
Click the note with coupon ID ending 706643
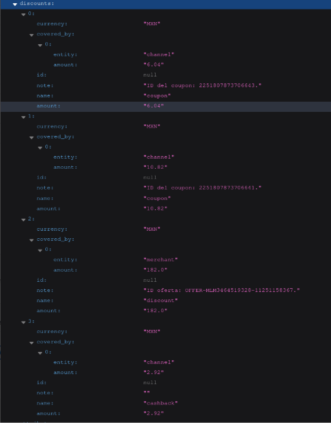coord(202,85)
